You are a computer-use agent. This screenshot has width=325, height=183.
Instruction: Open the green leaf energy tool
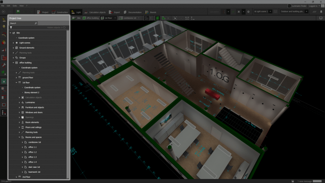(x=4, y=73)
